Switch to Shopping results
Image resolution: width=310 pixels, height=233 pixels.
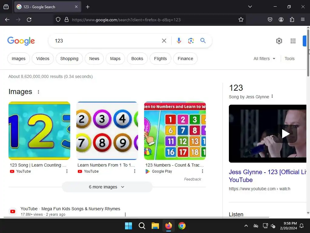coord(69,59)
